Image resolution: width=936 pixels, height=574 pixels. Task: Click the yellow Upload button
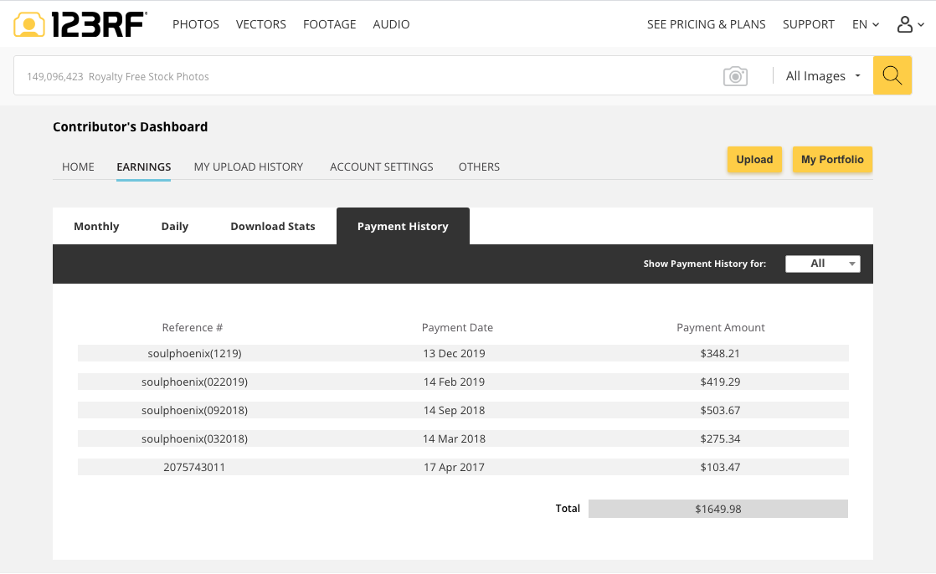(754, 159)
